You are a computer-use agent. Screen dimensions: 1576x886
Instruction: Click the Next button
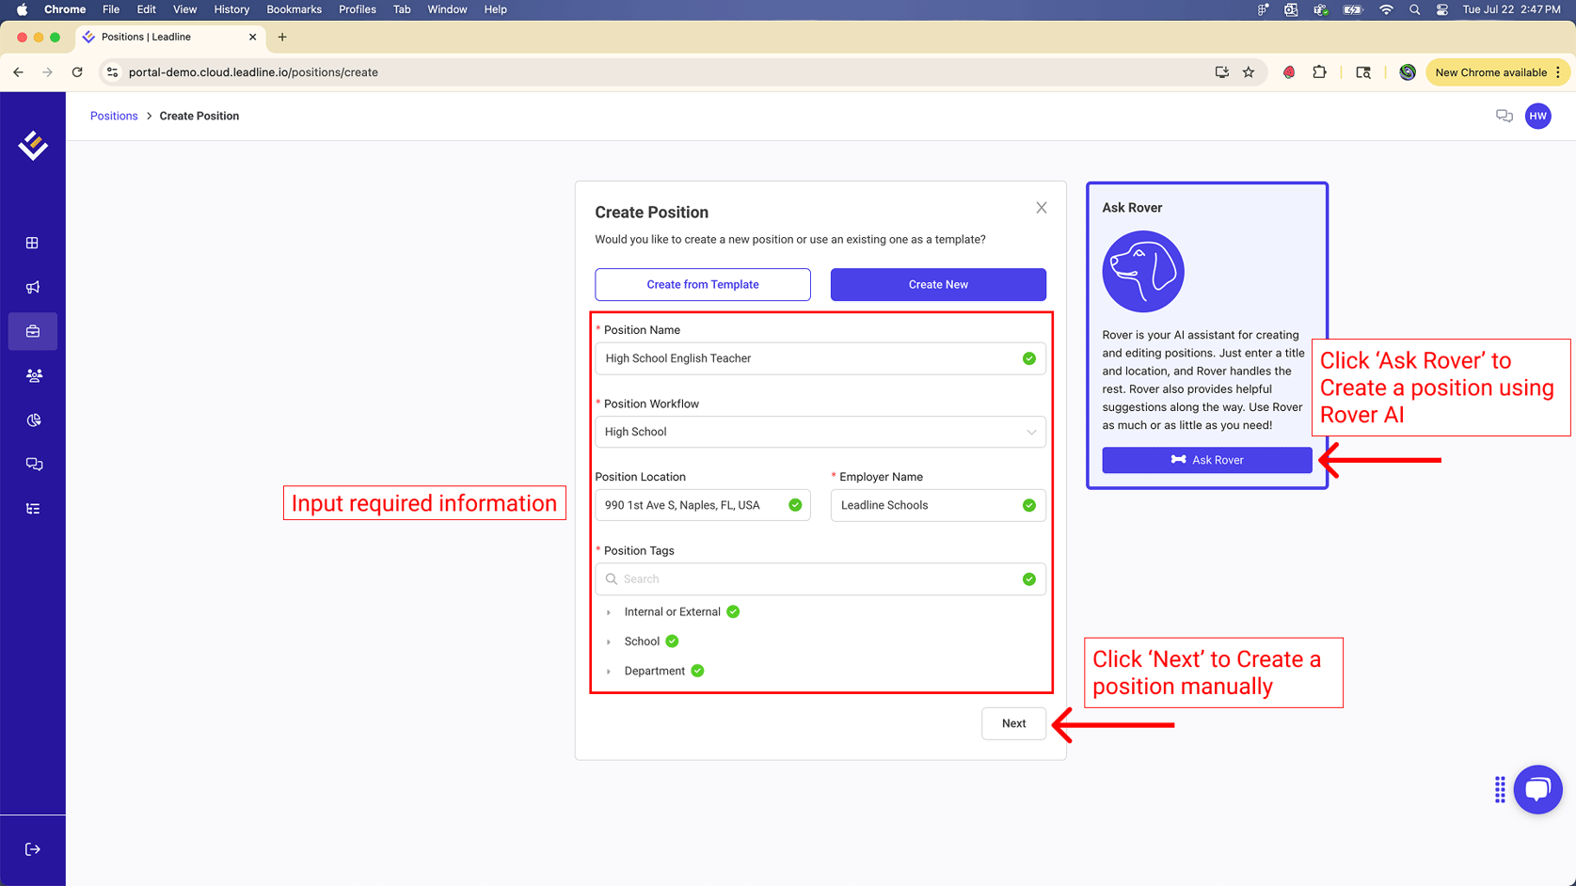(1013, 723)
